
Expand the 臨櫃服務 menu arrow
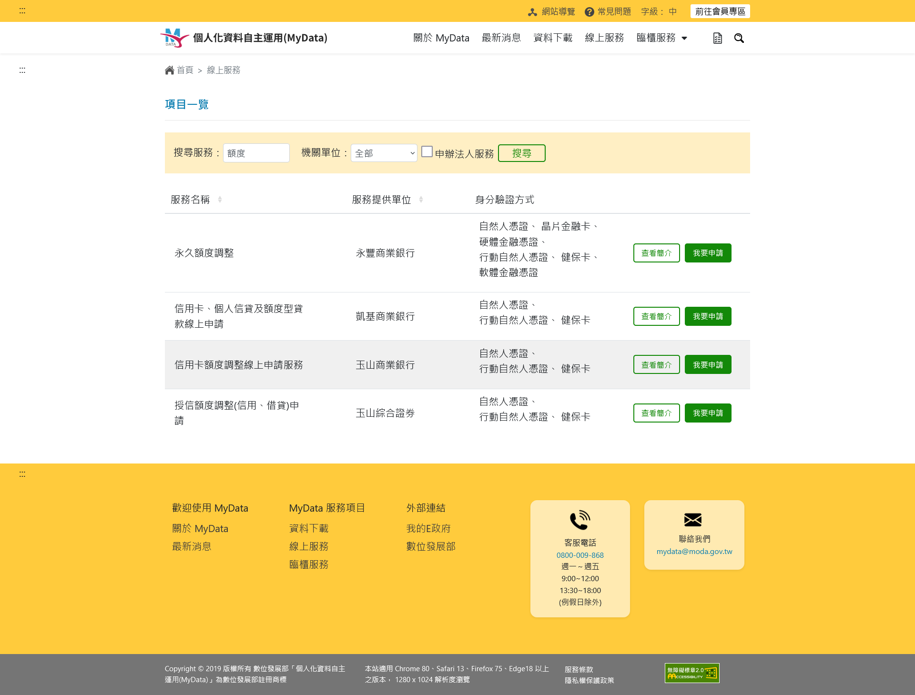pyautogui.click(x=684, y=38)
